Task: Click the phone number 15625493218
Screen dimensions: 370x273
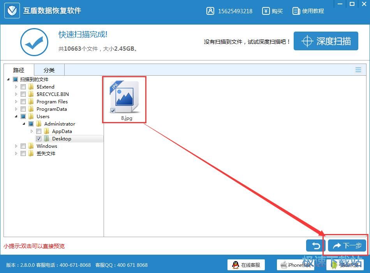Action: pyautogui.click(x=235, y=11)
